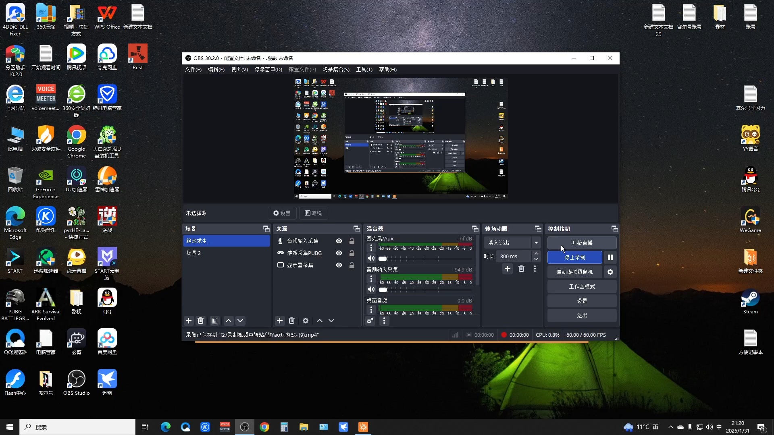Pop out the 转场动画 dock panel

(538, 229)
